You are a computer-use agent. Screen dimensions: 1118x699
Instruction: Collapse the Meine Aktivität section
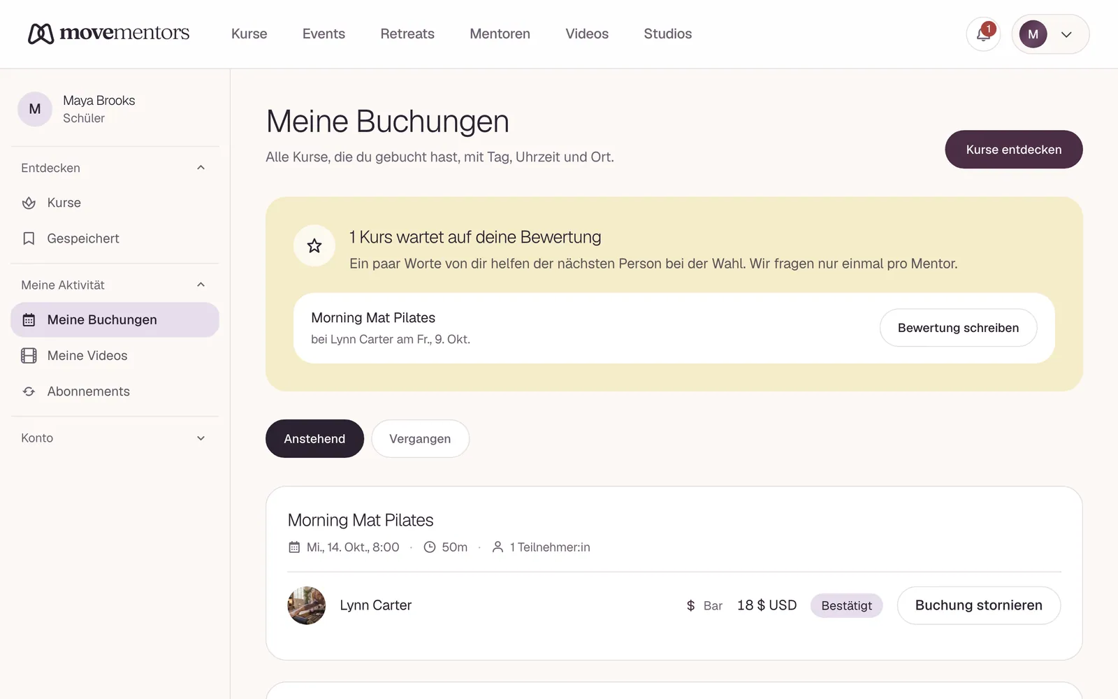pyautogui.click(x=201, y=284)
